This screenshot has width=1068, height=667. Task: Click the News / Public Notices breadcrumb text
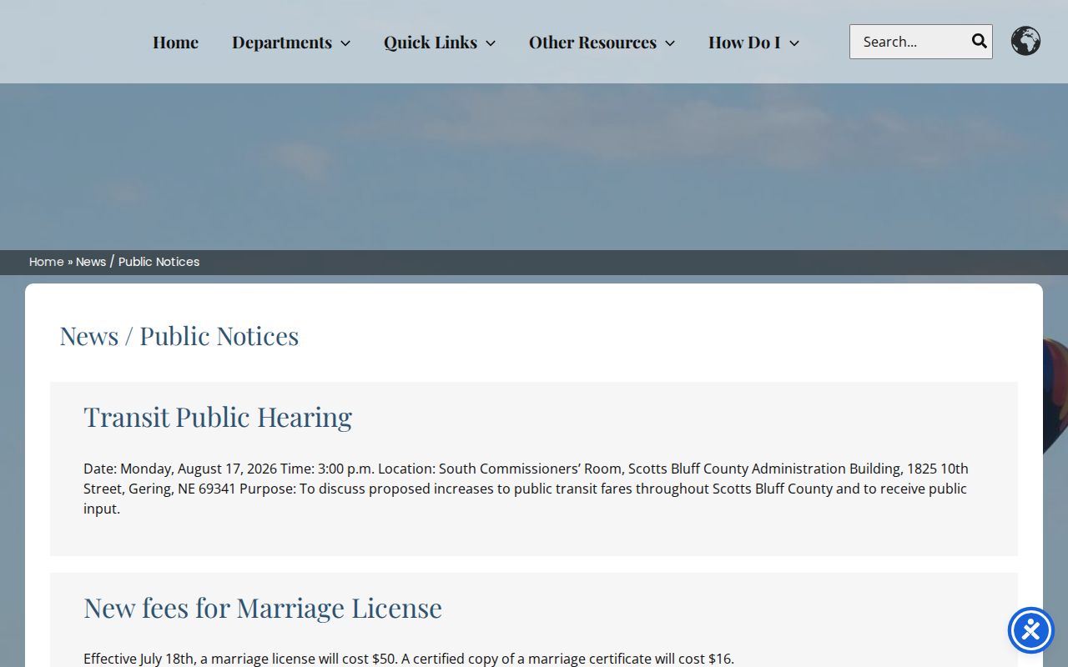coord(138,262)
